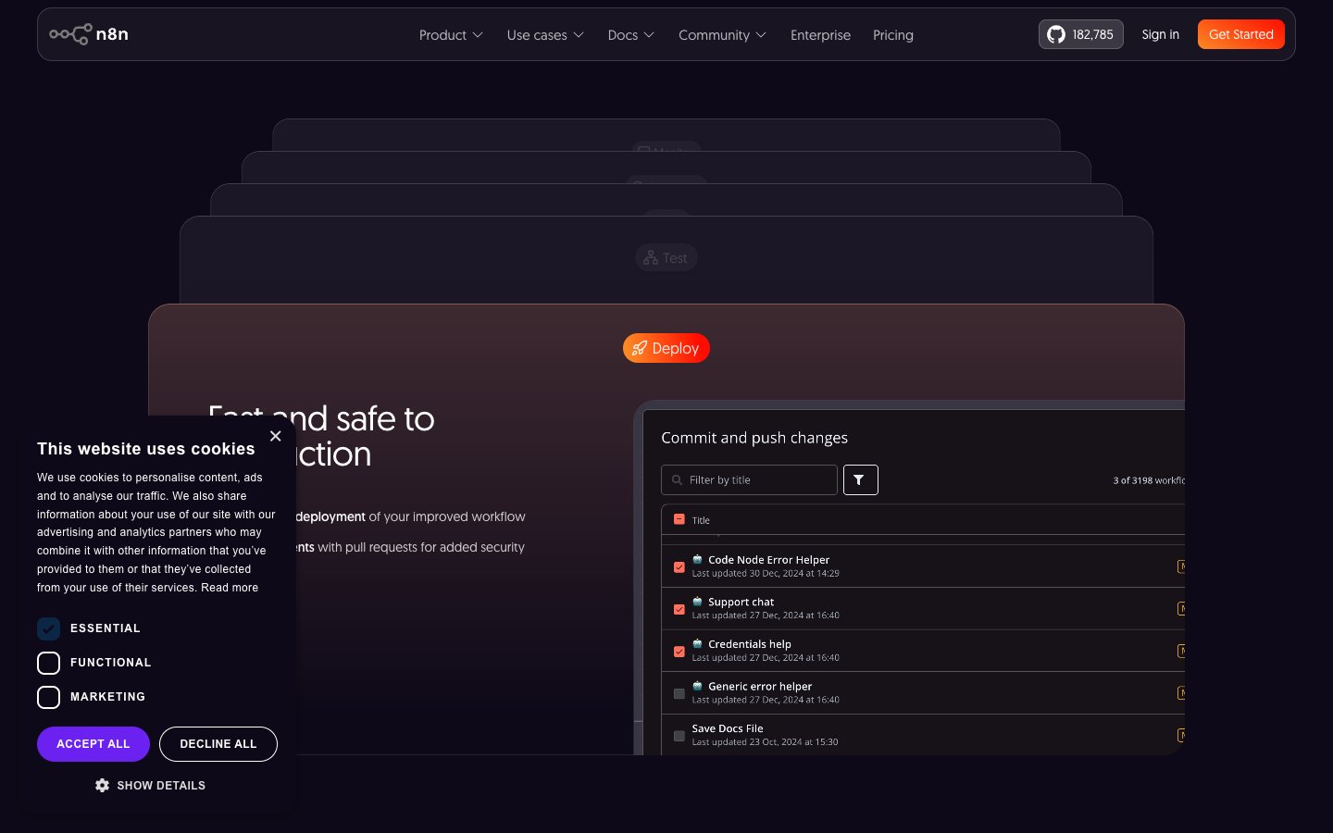
Task: Expand the Use cases dropdown
Action: point(544,35)
